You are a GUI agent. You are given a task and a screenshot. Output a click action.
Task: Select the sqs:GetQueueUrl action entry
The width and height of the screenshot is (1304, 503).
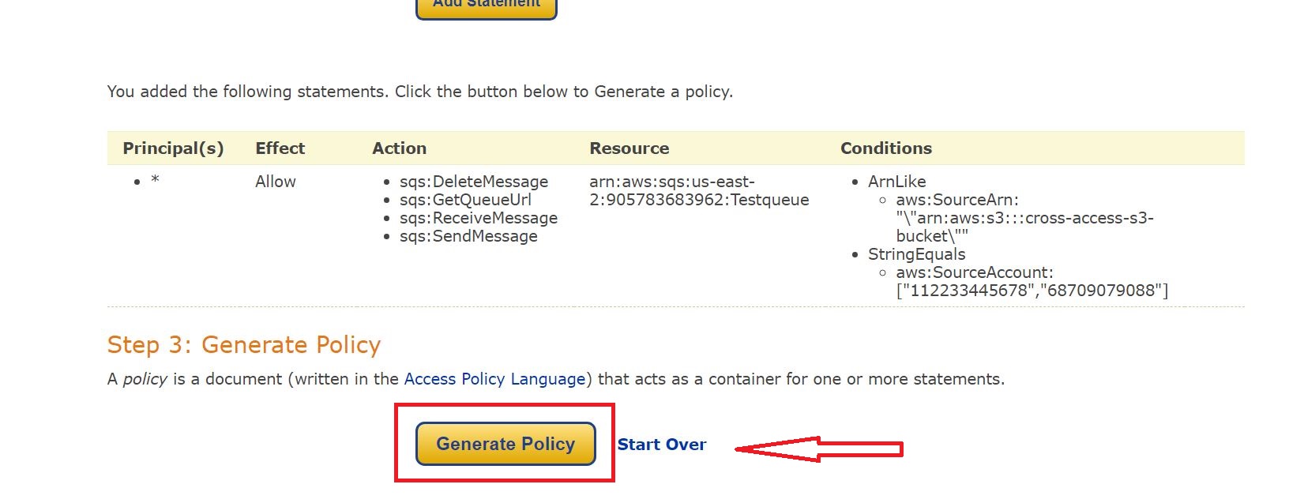pos(465,200)
